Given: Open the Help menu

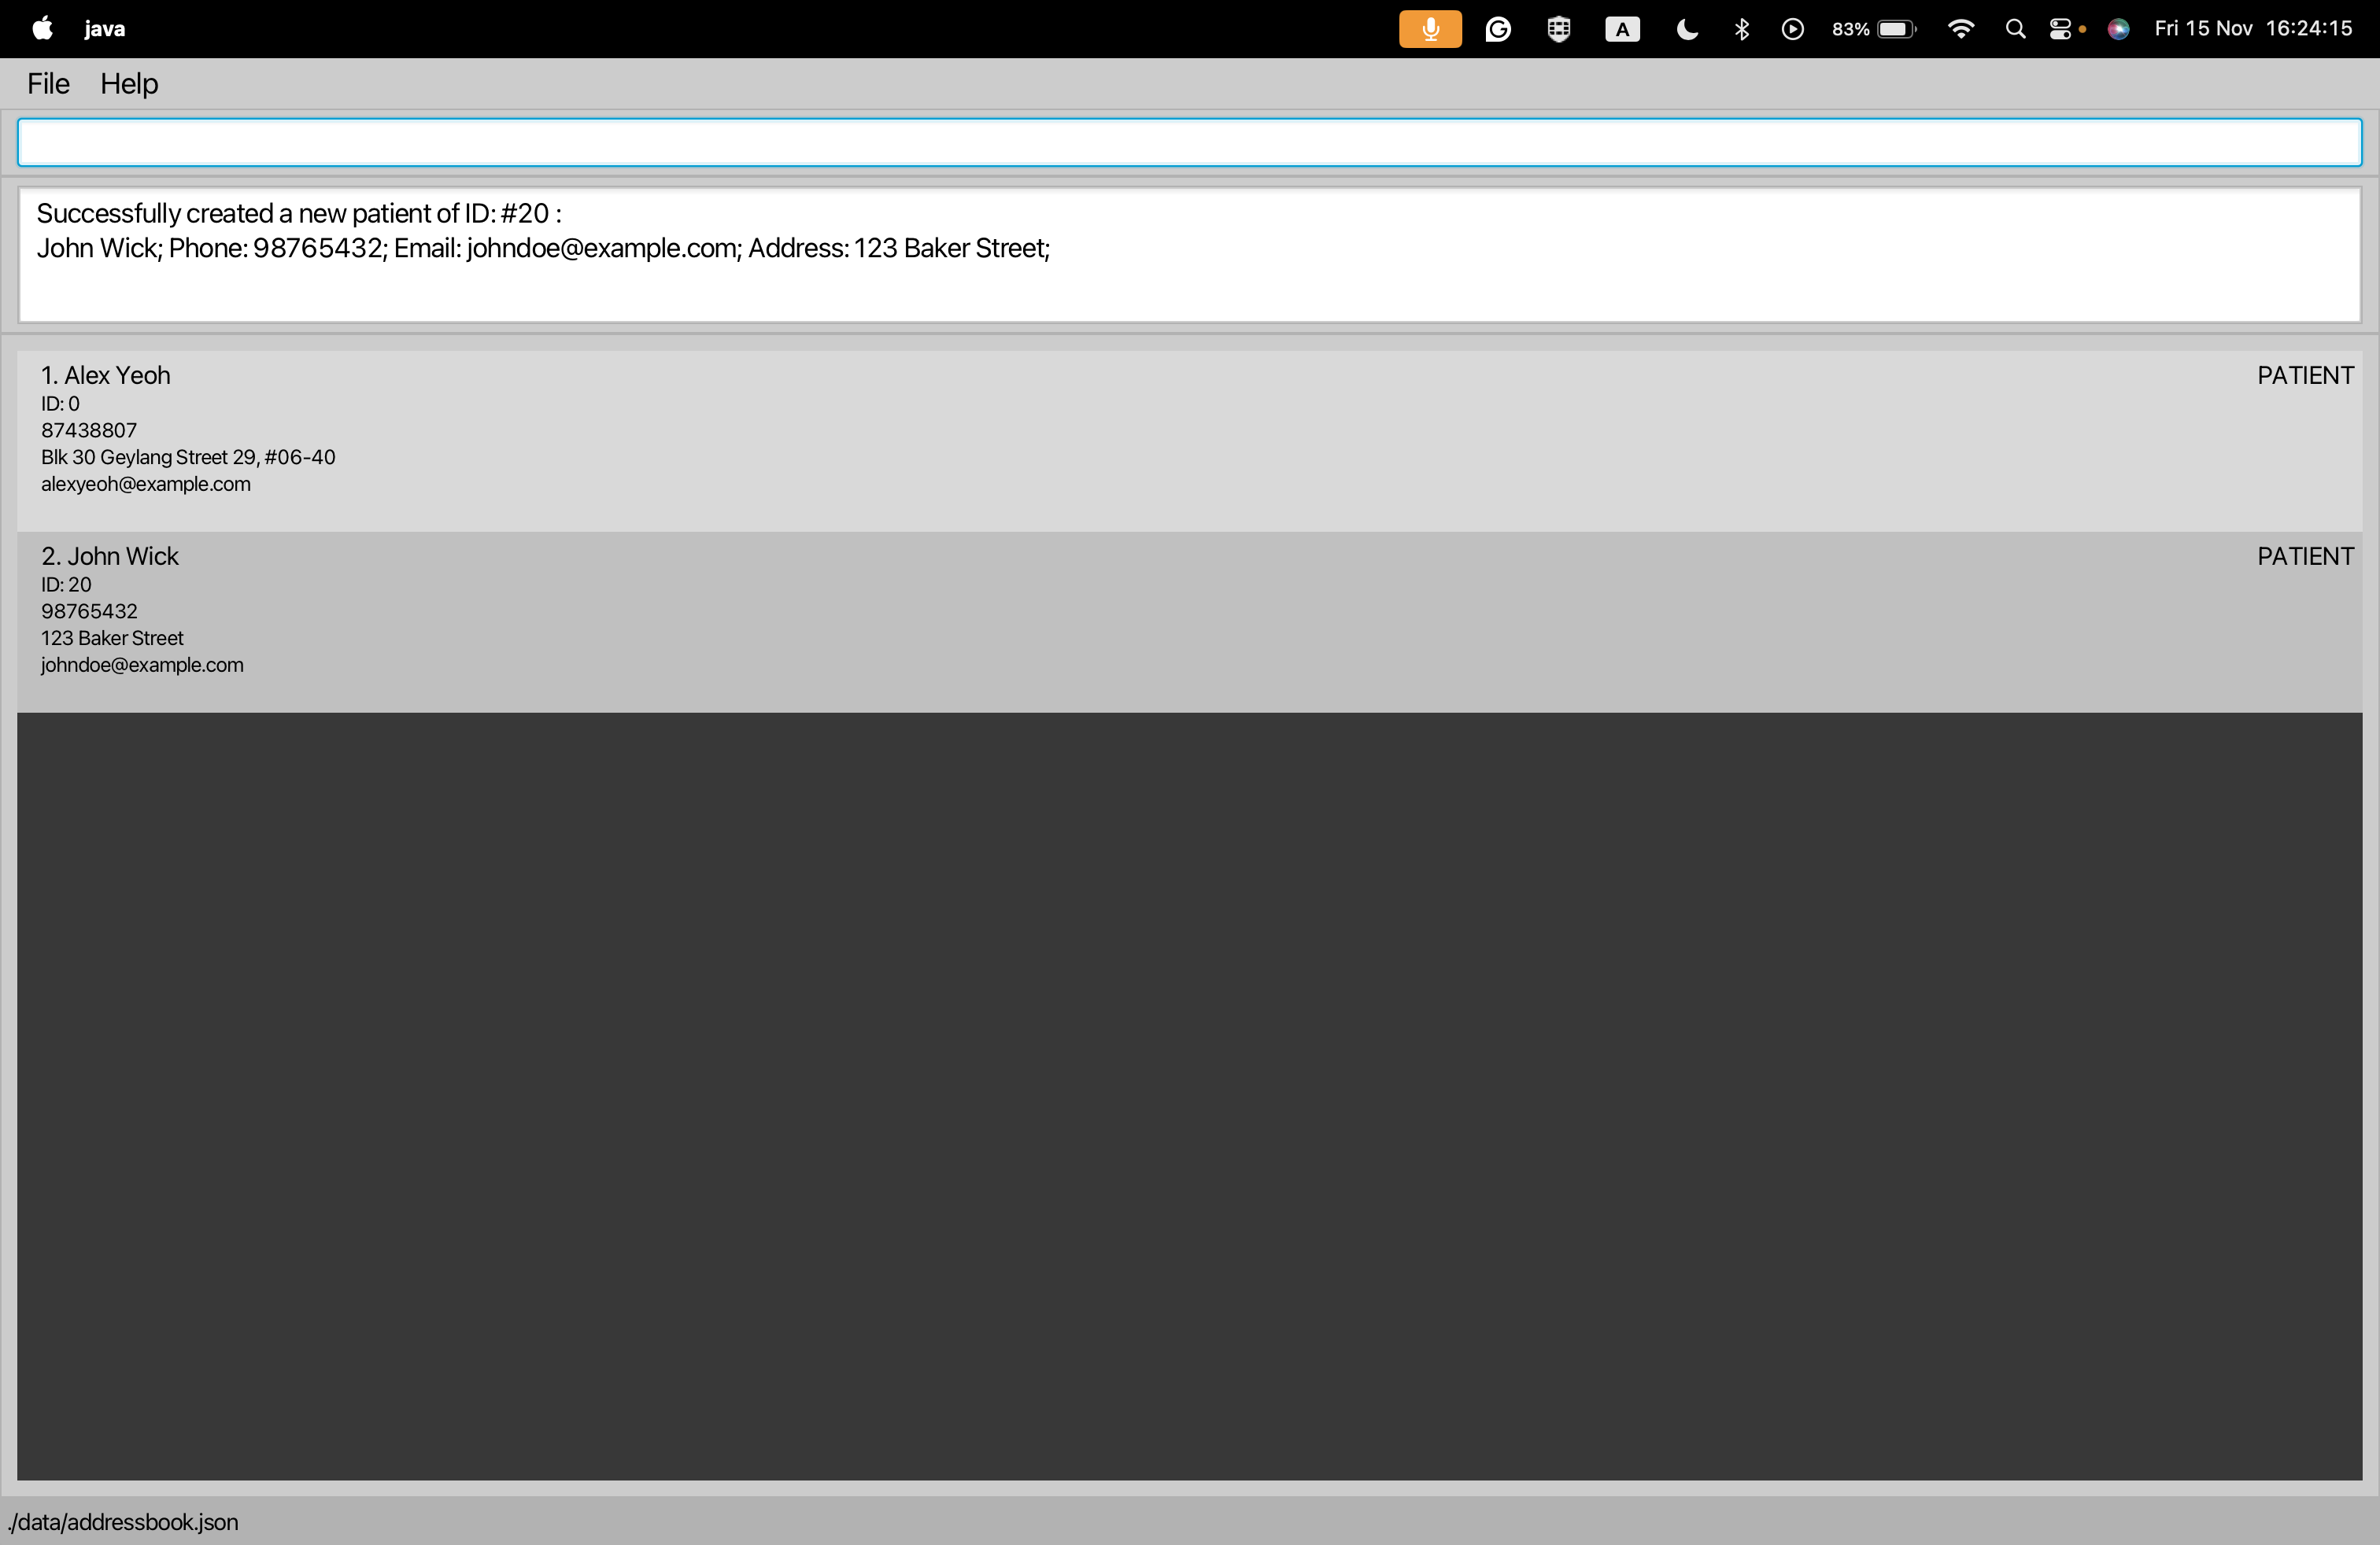Looking at the screenshot, I should (129, 84).
